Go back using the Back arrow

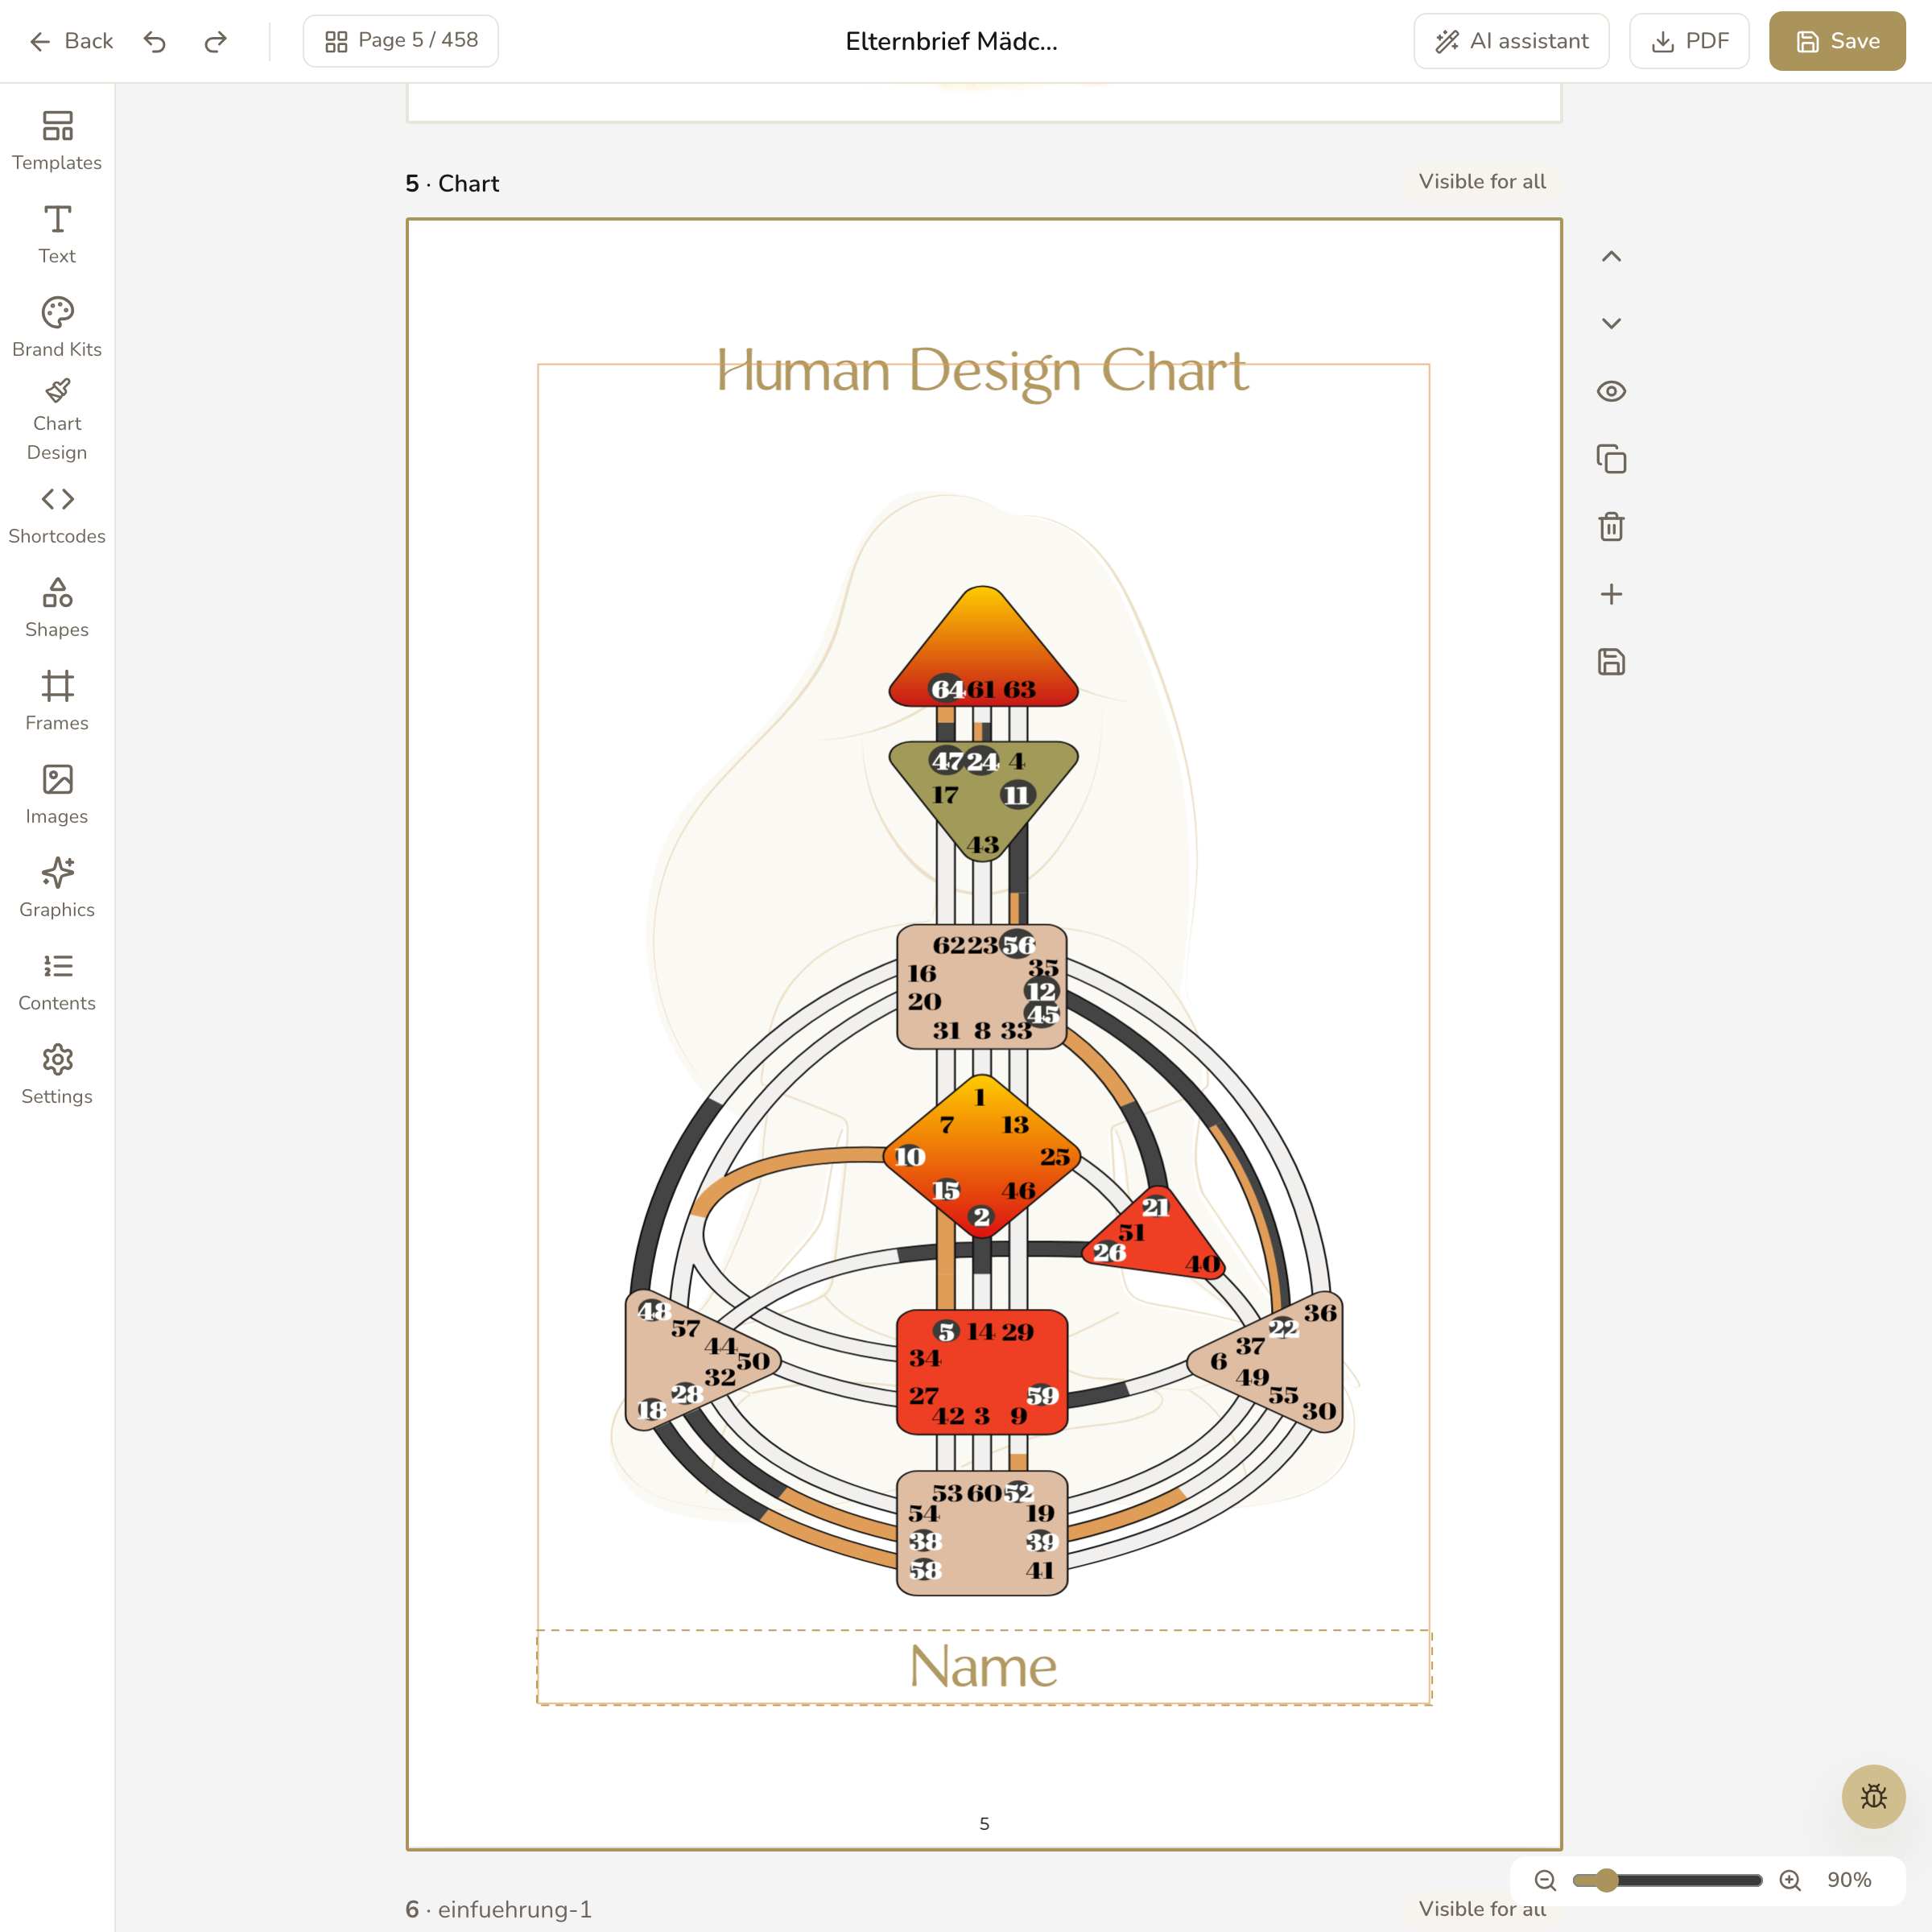click(x=70, y=41)
